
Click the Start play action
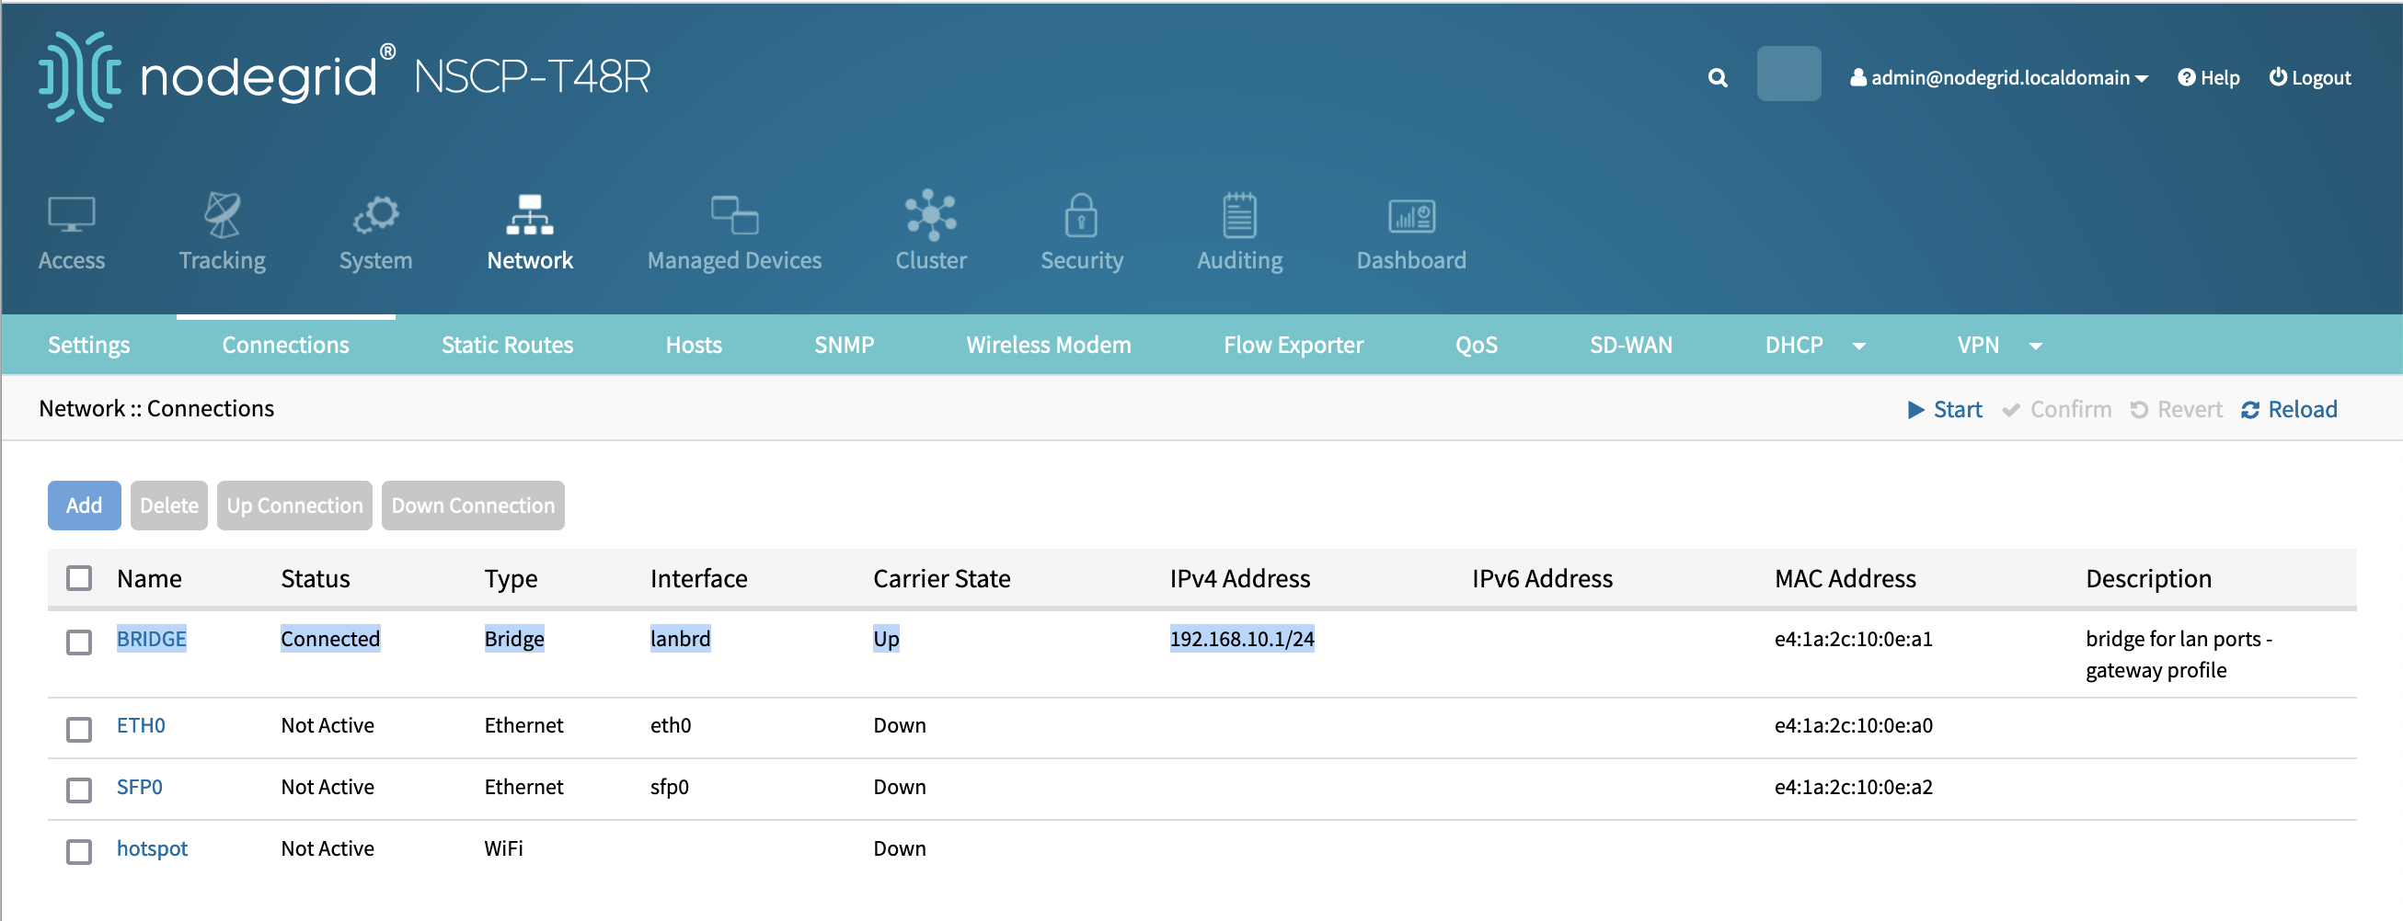(1945, 409)
